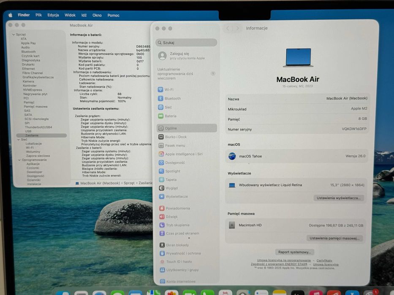Click the software update notice in sidebar
394x295 pixels.
click(x=187, y=74)
